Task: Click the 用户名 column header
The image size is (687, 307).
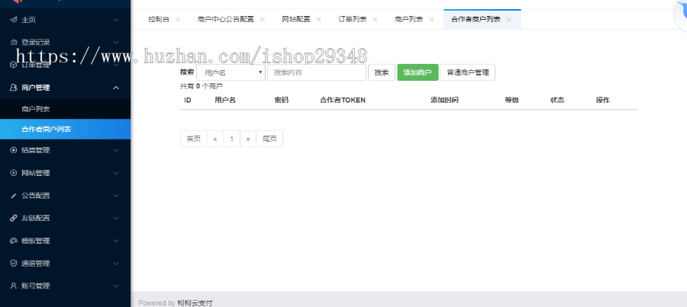Action: [225, 100]
